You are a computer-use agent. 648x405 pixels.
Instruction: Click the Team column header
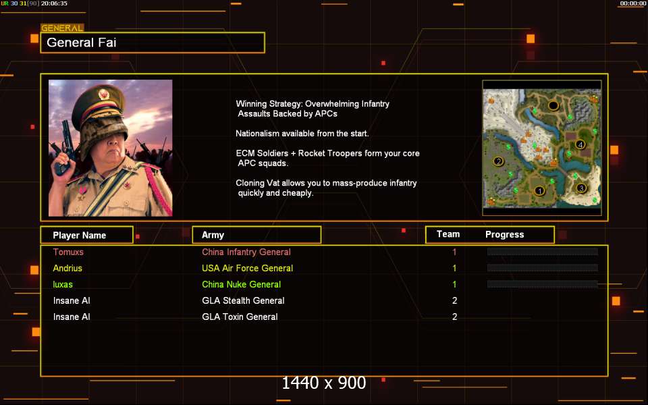coord(448,234)
